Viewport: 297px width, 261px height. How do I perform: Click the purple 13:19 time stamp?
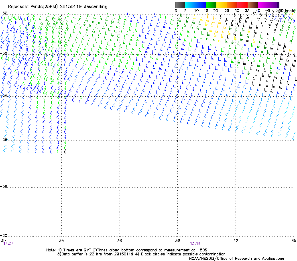[x=195, y=244]
